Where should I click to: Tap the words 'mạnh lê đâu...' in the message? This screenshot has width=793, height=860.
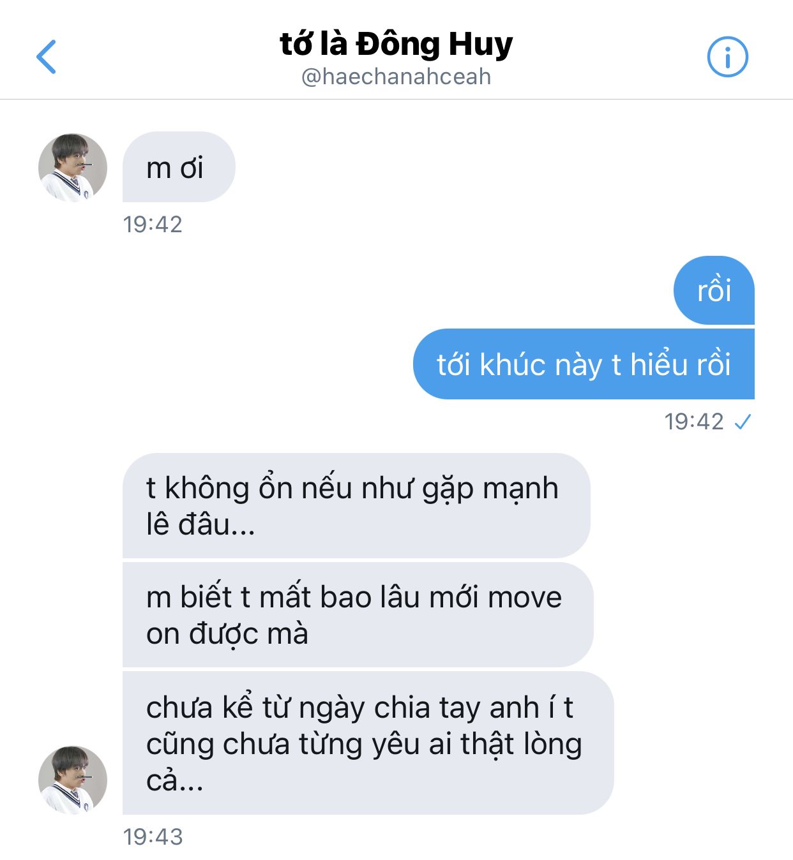352,506
